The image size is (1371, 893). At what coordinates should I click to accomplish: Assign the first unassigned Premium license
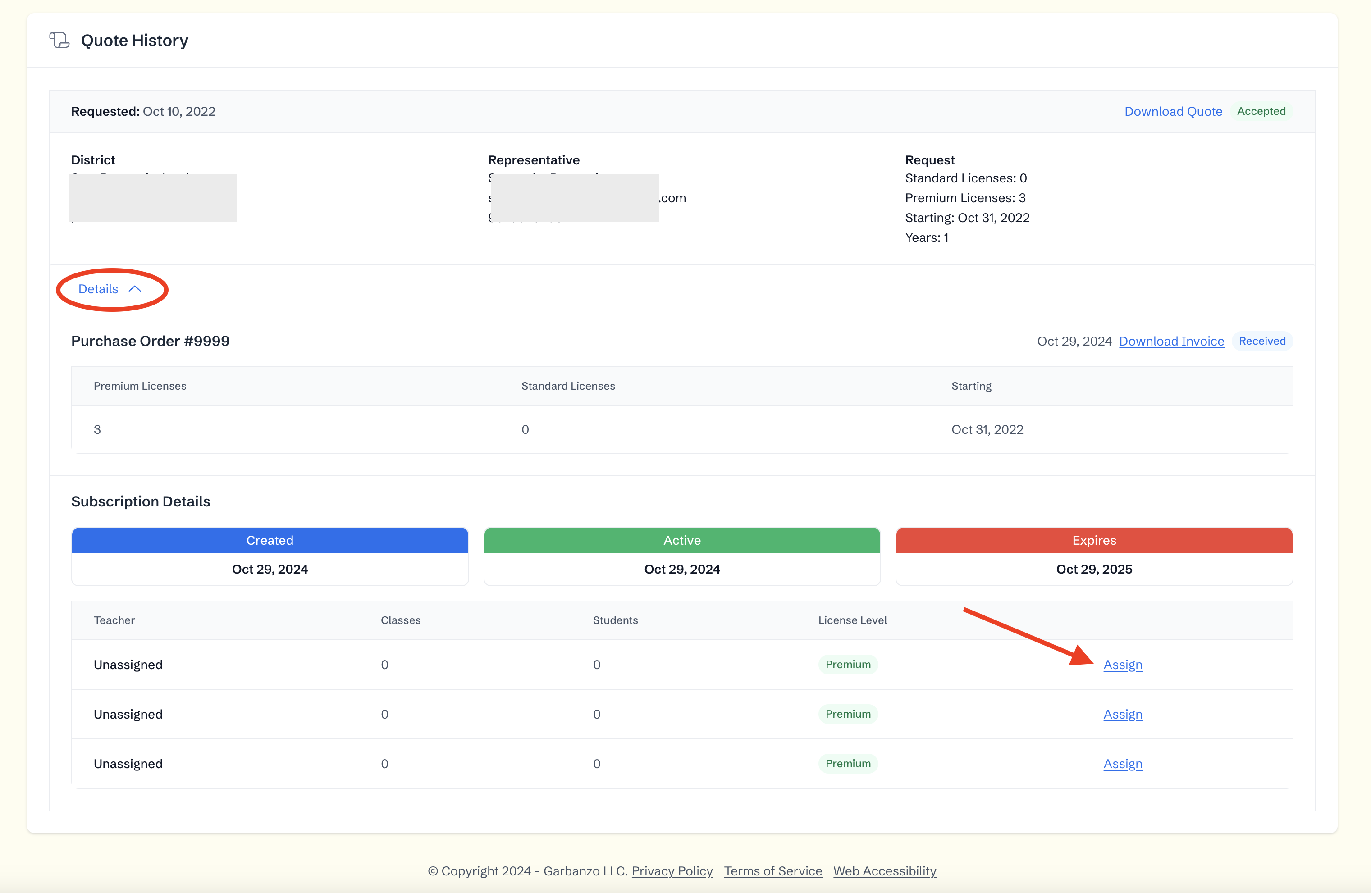coord(1122,665)
